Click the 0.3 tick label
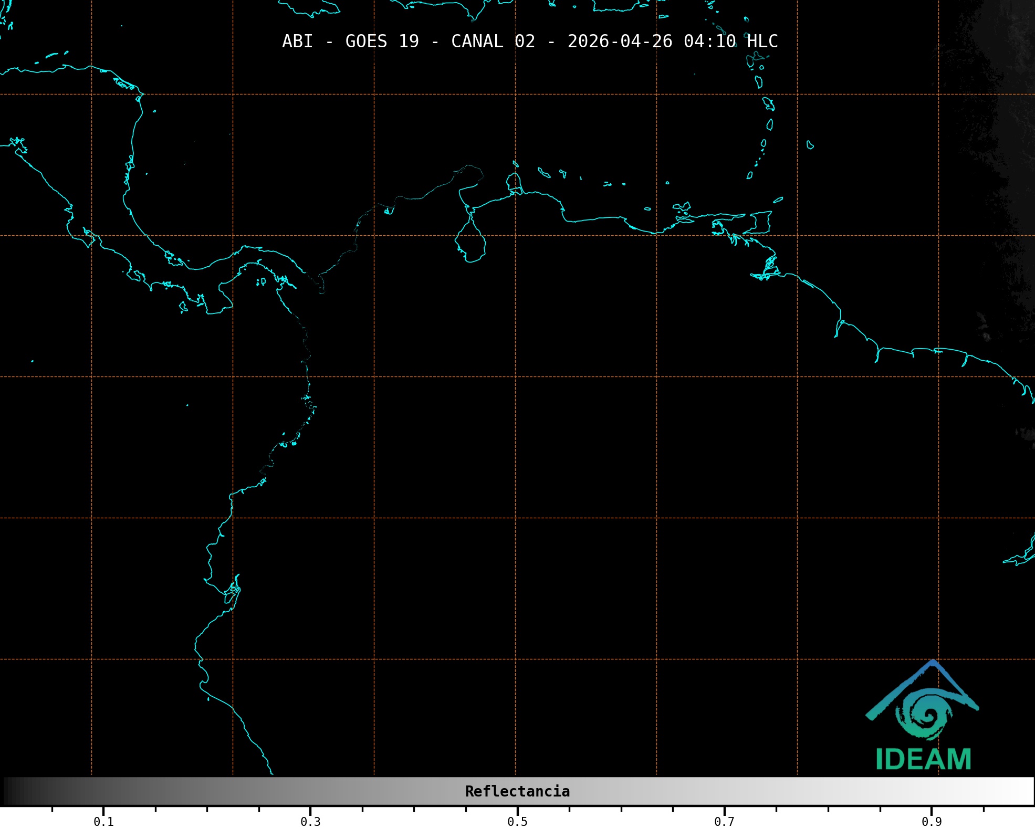This screenshot has height=828, width=1035. coord(310,822)
